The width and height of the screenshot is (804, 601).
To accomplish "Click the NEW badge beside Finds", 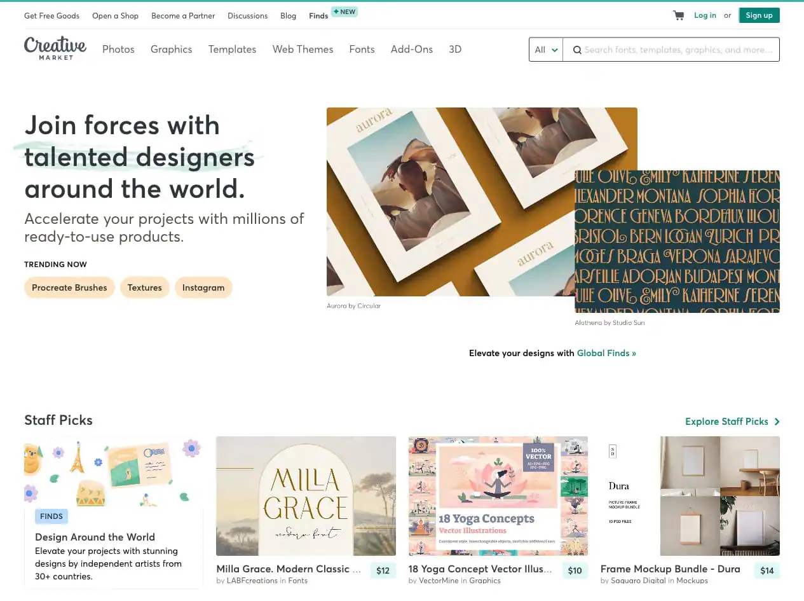I will tap(344, 11).
